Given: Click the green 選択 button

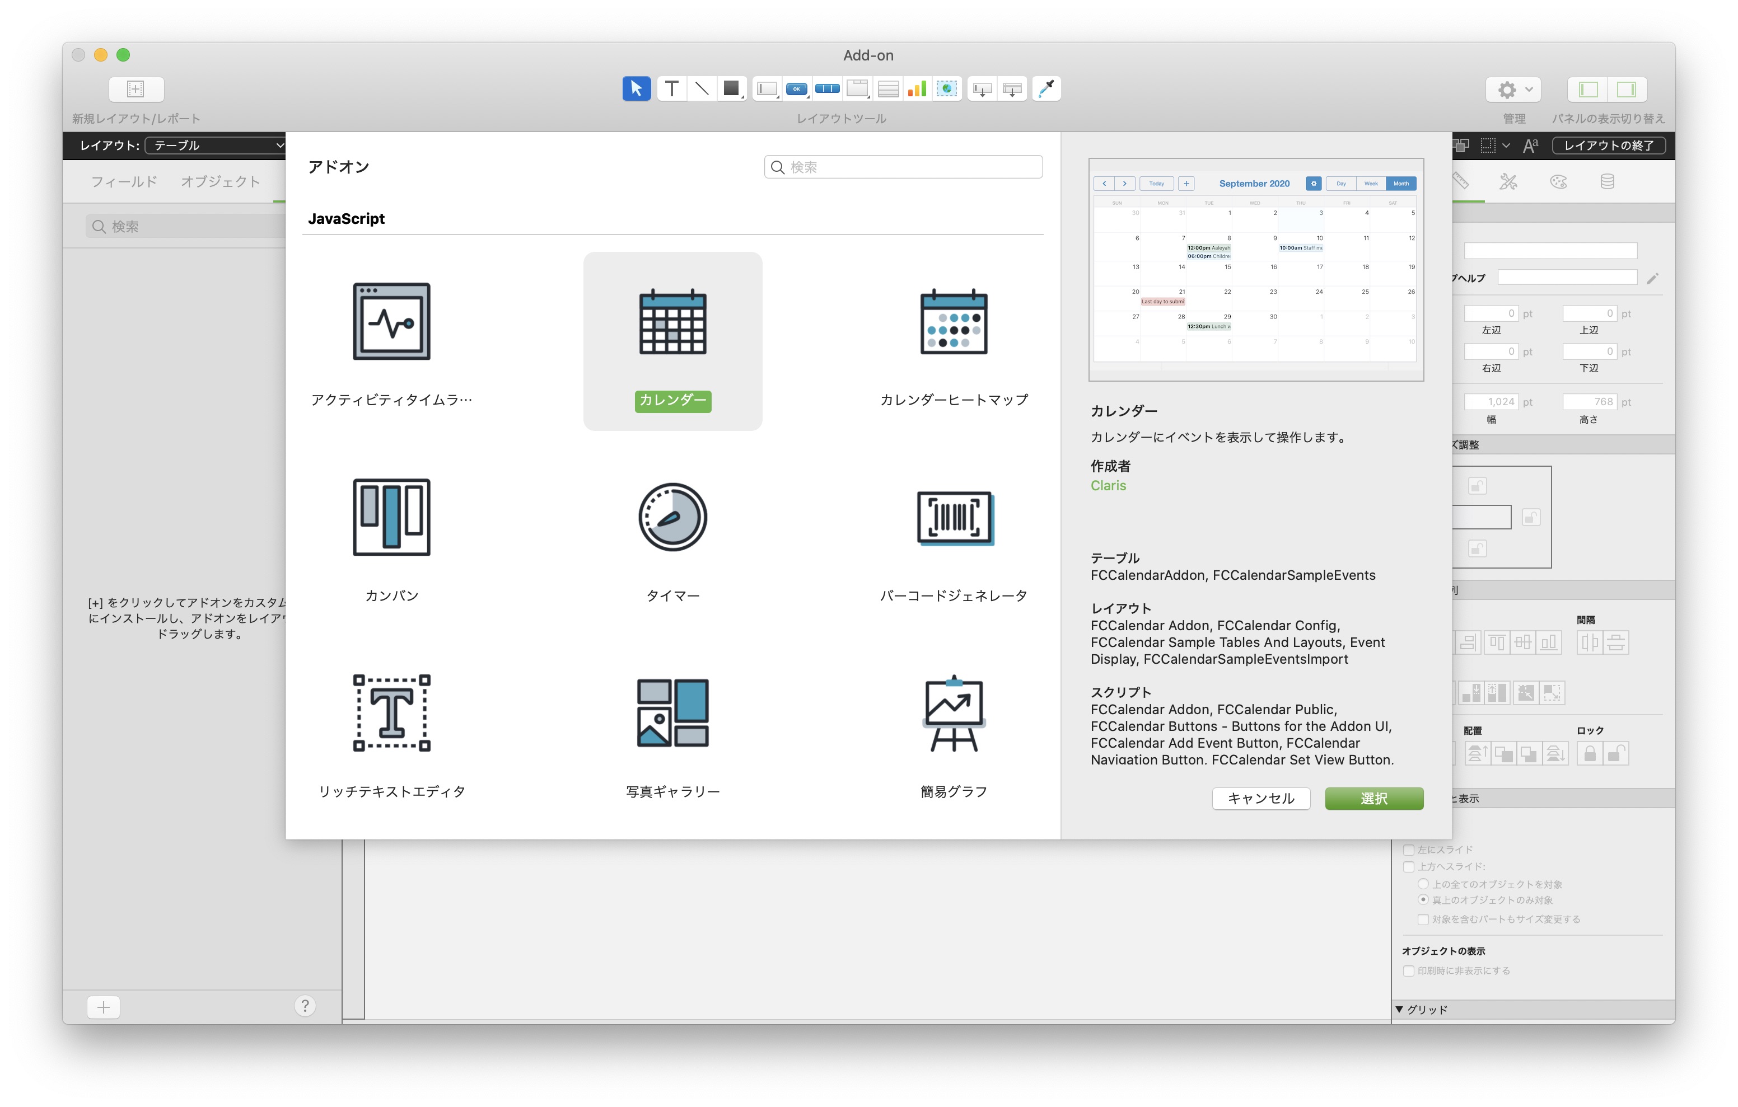Looking at the screenshot, I should pyautogui.click(x=1373, y=798).
